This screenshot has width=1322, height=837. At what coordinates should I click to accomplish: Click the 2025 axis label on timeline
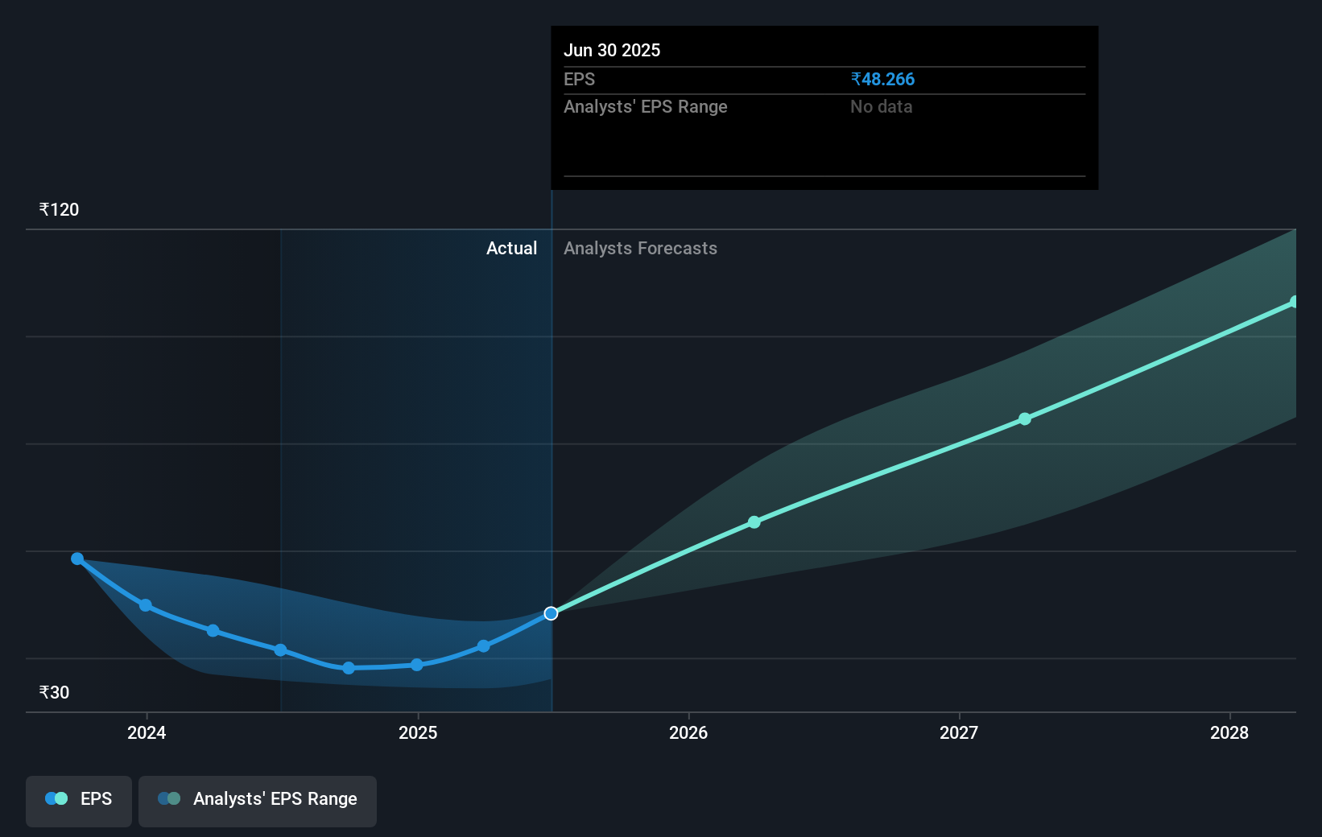pos(417,733)
